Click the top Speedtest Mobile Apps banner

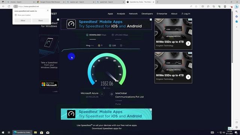106,24
